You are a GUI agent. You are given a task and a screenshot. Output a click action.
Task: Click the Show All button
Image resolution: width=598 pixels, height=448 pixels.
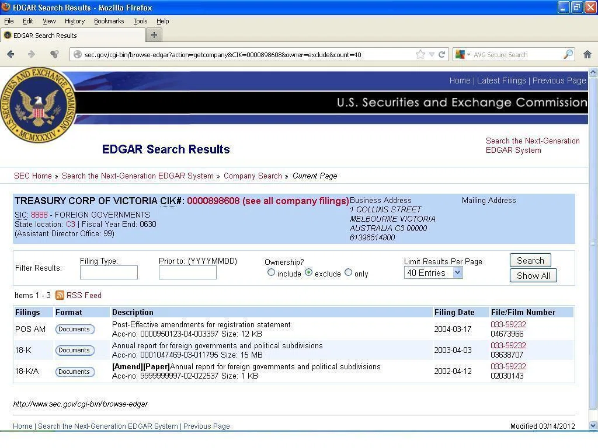click(533, 276)
